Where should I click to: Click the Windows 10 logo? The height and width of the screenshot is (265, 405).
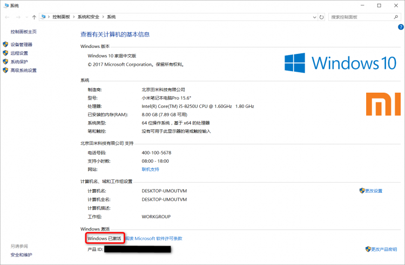pos(340,63)
